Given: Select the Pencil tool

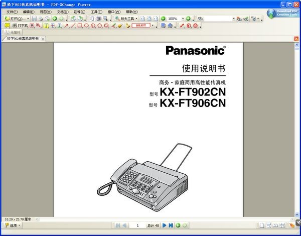Looking at the screenshot, I should coord(114,26).
